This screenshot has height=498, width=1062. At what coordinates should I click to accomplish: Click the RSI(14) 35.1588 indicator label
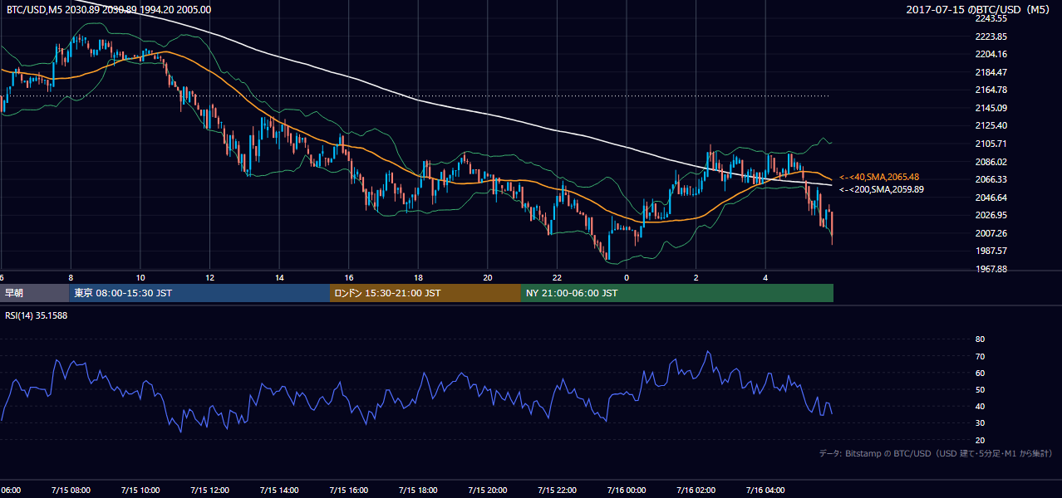point(37,315)
